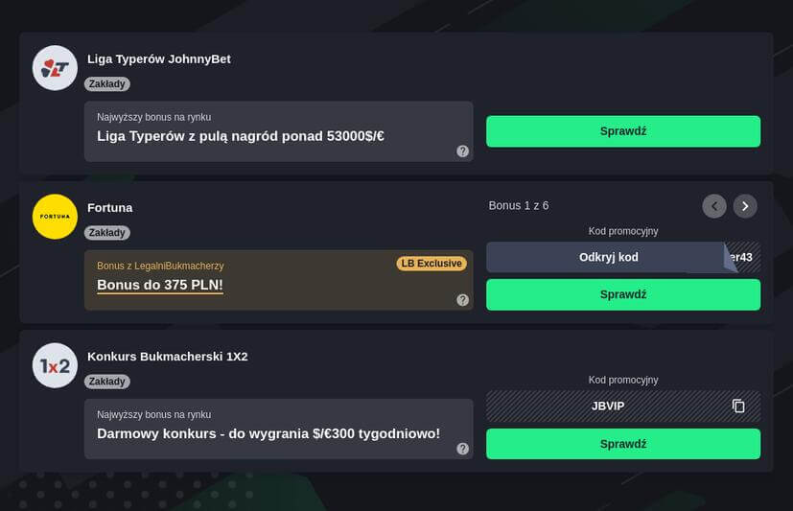Click the Liga Typerów JohnnyBet logo
The image size is (793, 511).
point(55,68)
